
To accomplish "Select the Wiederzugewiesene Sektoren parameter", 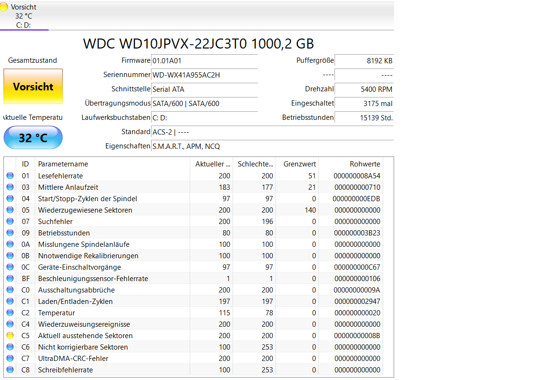I will [x=85, y=210].
